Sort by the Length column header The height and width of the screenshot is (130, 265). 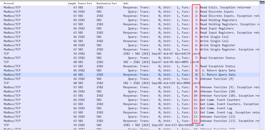click(72, 3)
